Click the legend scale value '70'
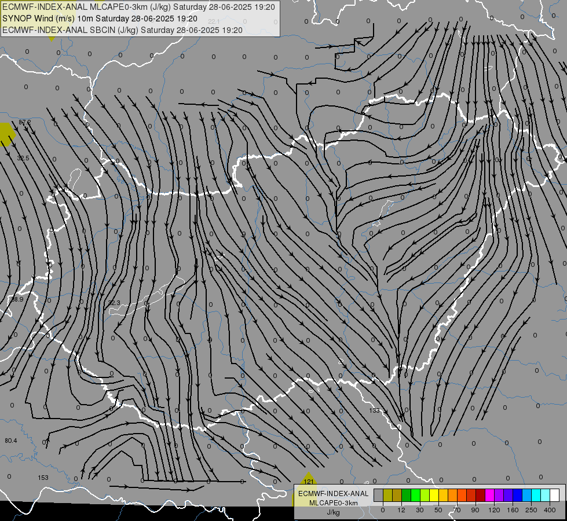 tap(457, 510)
